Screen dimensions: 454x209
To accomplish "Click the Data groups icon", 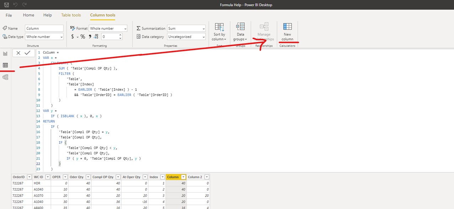I will click(240, 27).
